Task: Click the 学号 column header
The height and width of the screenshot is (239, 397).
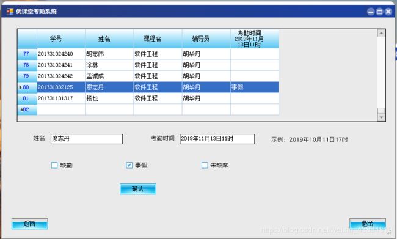Action: pyautogui.click(x=61, y=39)
